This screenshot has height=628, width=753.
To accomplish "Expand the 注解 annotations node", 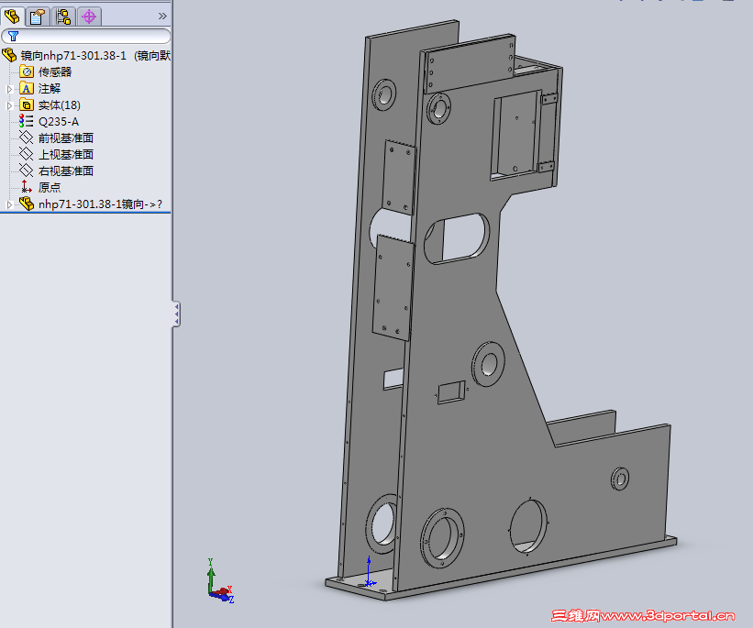I will click(8, 89).
